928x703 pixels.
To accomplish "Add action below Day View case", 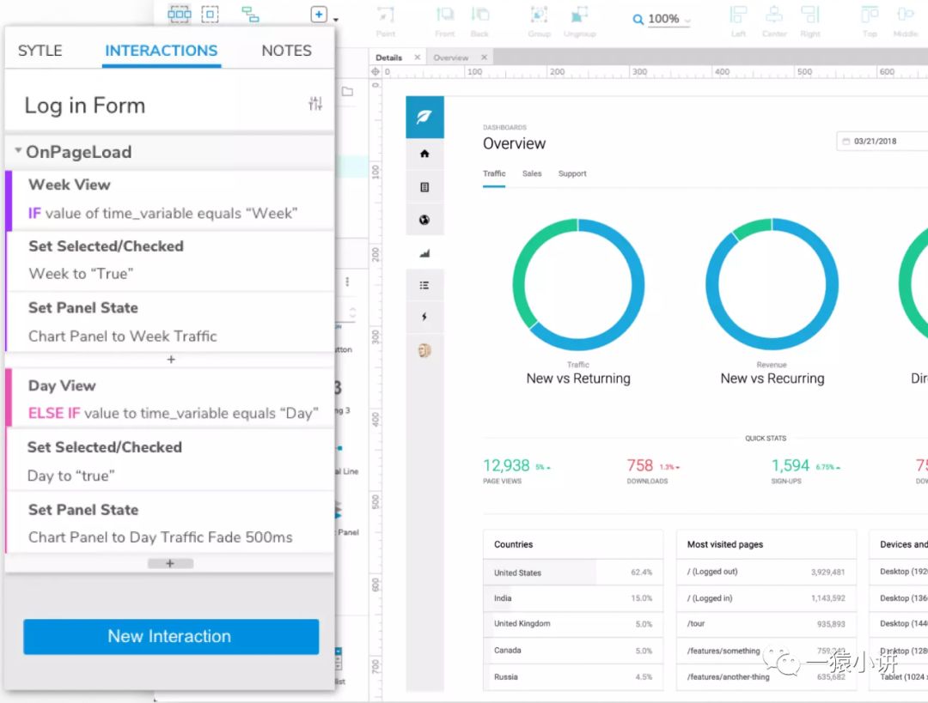I will 170,564.
